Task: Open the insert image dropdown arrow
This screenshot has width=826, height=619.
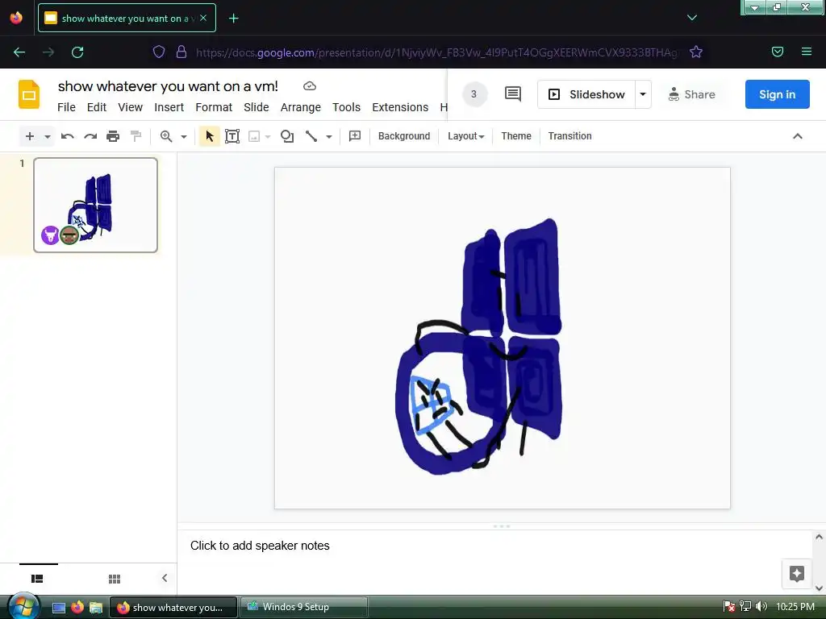Action: click(x=268, y=137)
